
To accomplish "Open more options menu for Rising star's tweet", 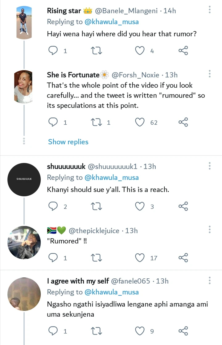I will click(x=209, y=10).
